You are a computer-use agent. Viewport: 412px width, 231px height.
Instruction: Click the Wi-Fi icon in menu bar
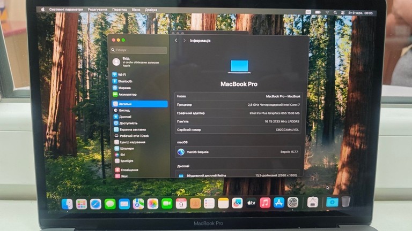coord(327,12)
